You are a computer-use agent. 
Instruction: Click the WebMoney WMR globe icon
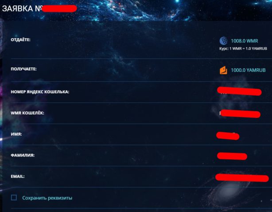click(224, 41)
